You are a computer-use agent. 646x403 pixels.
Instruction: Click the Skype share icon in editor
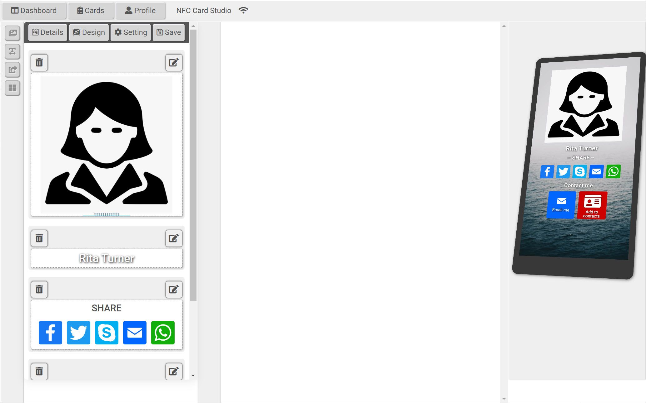107,333
